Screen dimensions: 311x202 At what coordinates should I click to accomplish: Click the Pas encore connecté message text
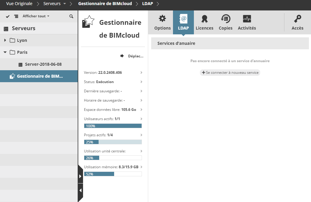(x=230, y=61)
